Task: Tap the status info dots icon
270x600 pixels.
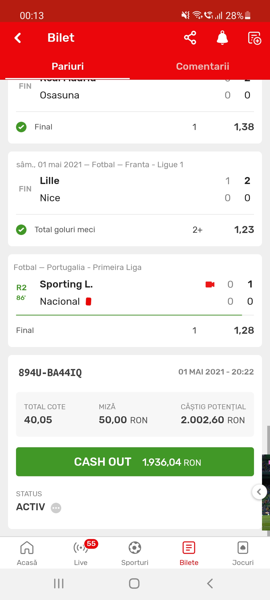Action: 56,508
